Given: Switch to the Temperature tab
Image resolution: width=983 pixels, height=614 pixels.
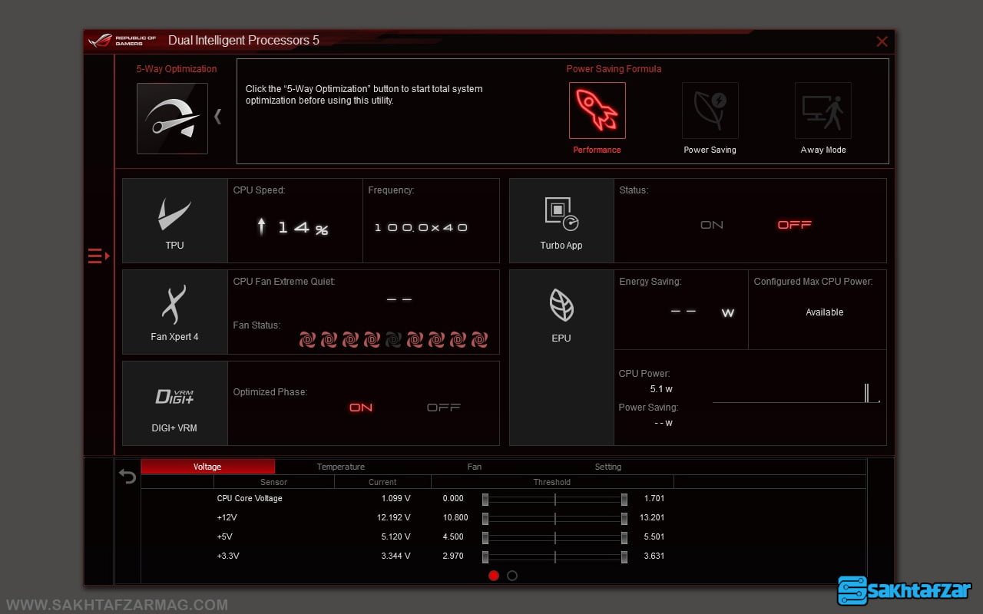Looking at the screenshot, I should pyautogui.click(x=340, y=467).
